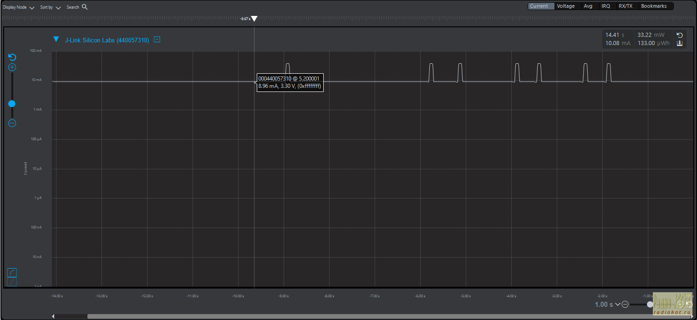The height and width of the screenshot is (320, 697).
Task: Click the vertical zoom slider handle
Action: 12,104
